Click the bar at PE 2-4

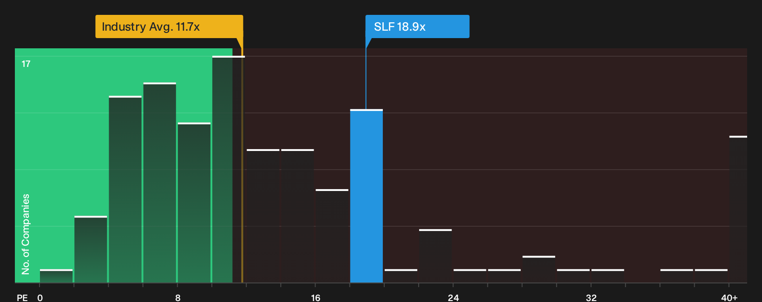click(91, 249)
